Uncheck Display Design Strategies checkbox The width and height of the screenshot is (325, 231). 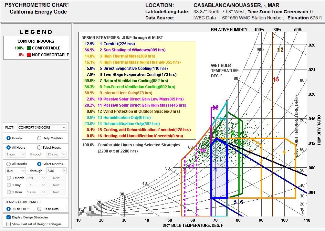8,217
